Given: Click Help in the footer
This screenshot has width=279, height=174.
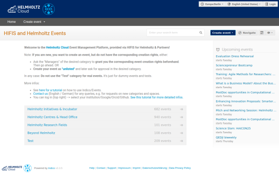Looking at the screenshot, I should [92, 168].
